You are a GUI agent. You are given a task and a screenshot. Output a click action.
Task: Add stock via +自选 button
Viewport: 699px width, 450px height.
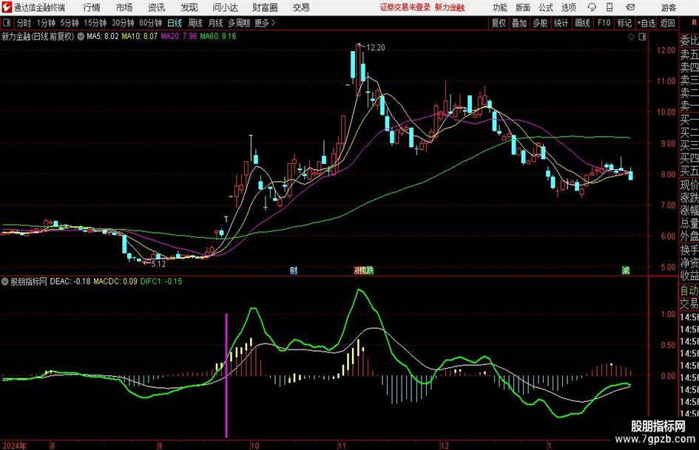click(x=646, y=23)
